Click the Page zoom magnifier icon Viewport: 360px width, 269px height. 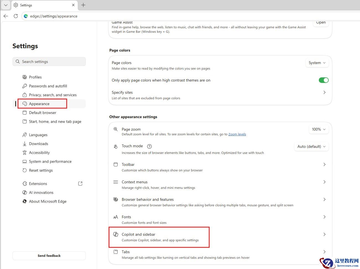[116, 129]
